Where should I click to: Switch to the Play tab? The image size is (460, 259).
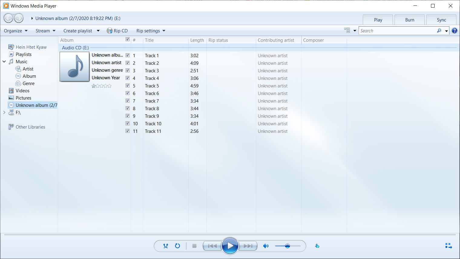click(378, 20)
